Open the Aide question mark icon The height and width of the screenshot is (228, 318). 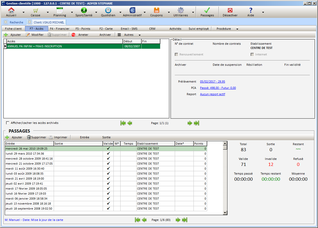point(251,10)
